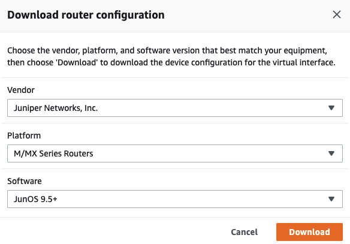Click the Platform field label
The width and height of the screenshot is (350, 244).
[x=24, y=135]
